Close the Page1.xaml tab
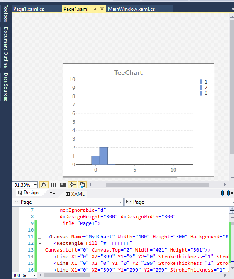 (102, 9)
